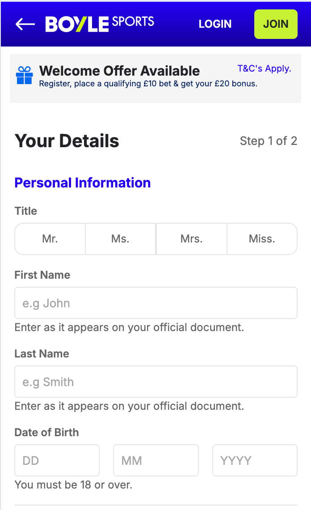Click the Your Details page heading
Image resolution: width=311 pixels, height=510 pixels.
click(67, 141)
